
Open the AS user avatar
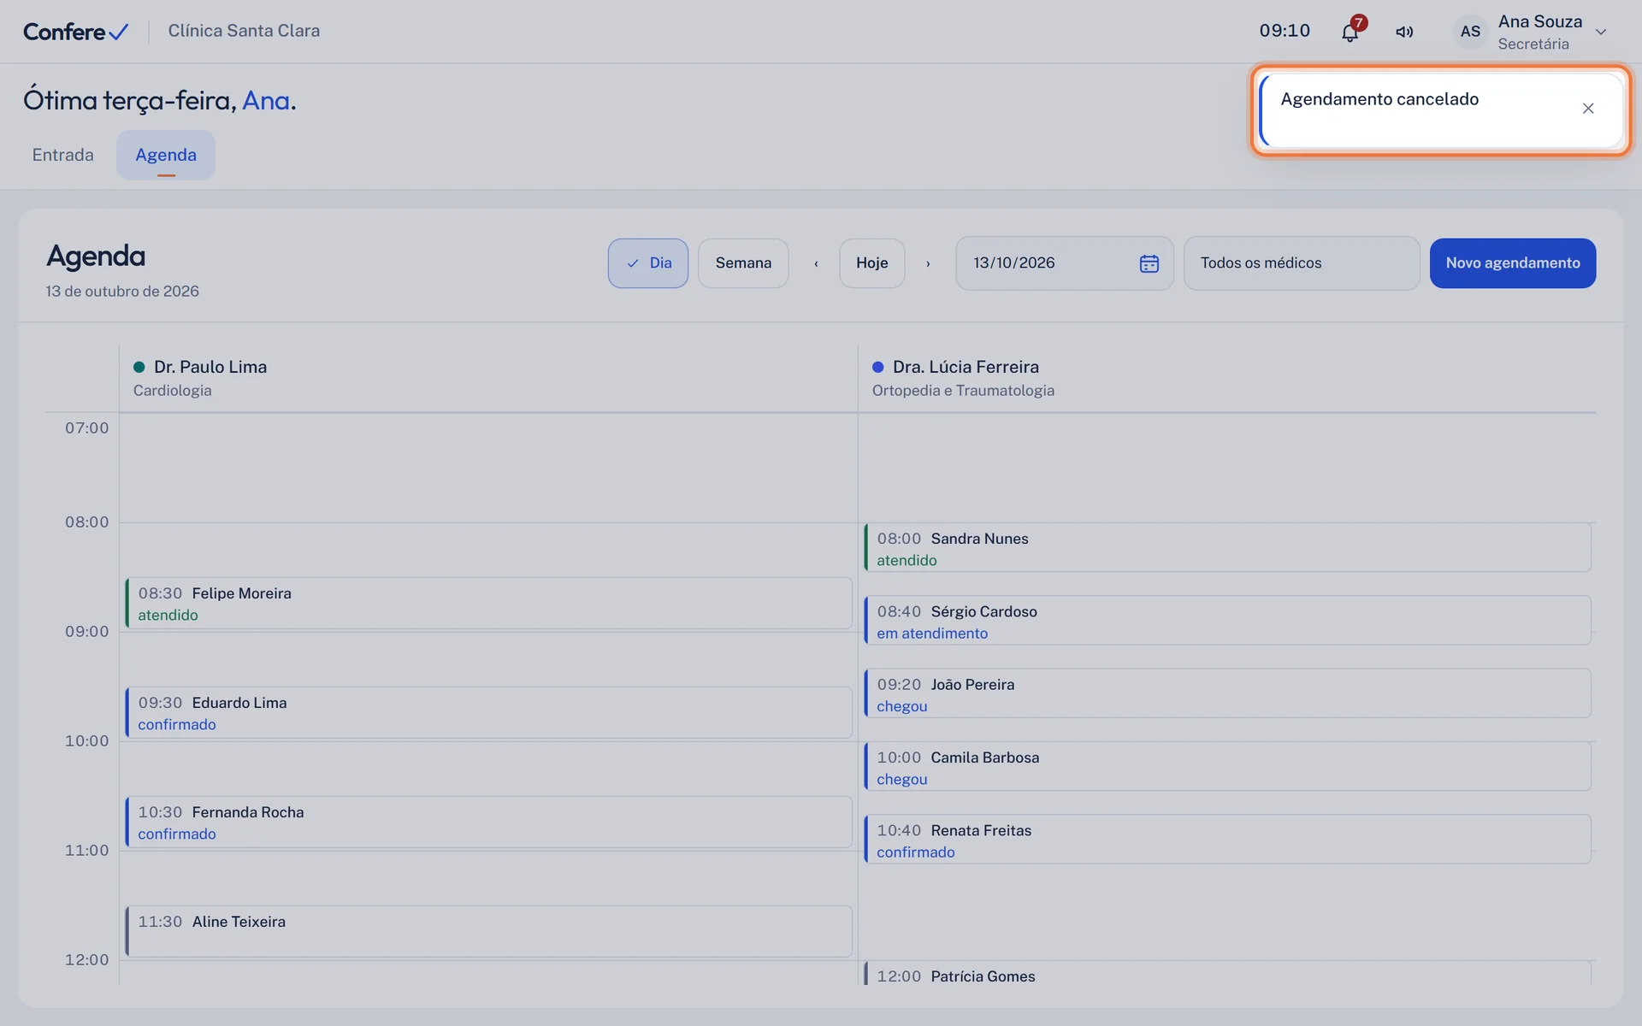[x=1470, y=32]
